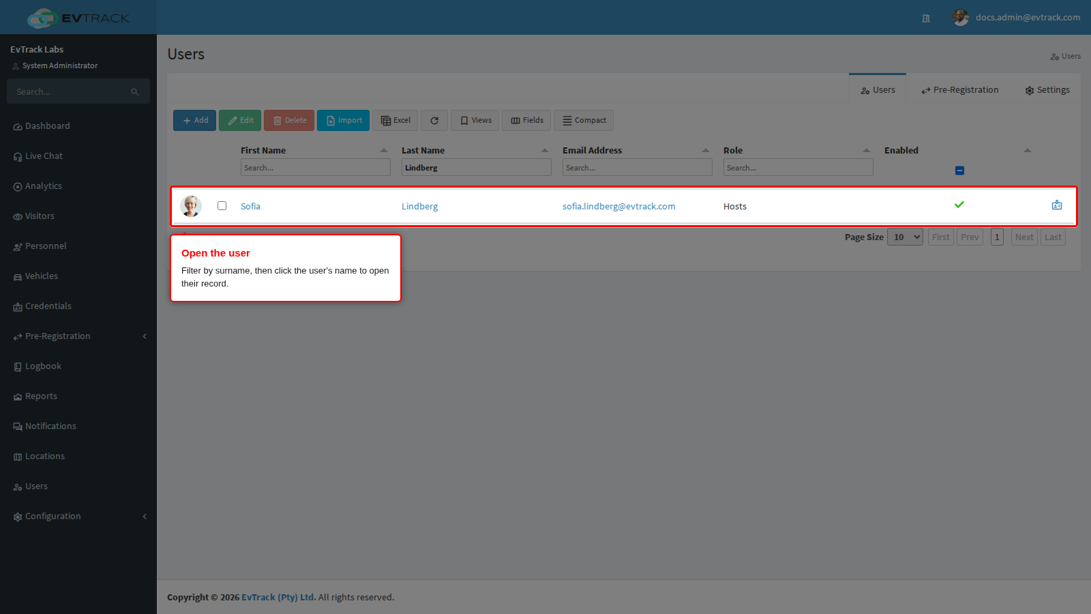Click the Import button
This screenshot has width=1091, height=614.
343,120
